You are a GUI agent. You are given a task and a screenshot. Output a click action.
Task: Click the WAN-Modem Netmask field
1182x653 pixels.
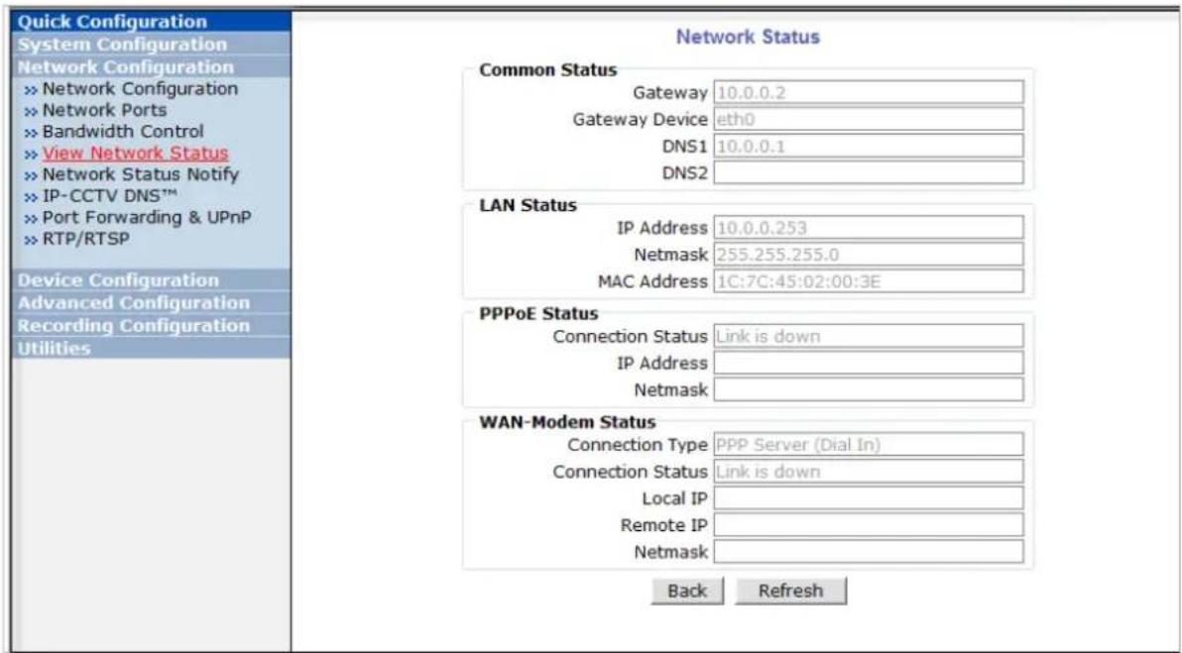coord(869,551)
